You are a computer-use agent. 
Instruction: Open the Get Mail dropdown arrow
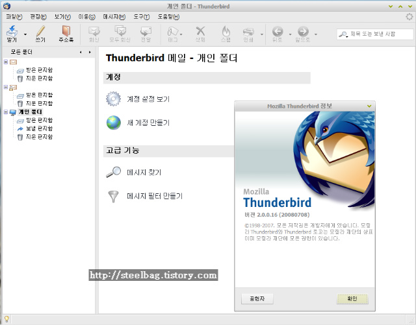coord(25,34)
